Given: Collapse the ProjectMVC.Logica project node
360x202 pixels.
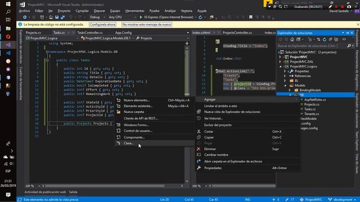Looking at the screenshot, I should click(x=280, y=66).
